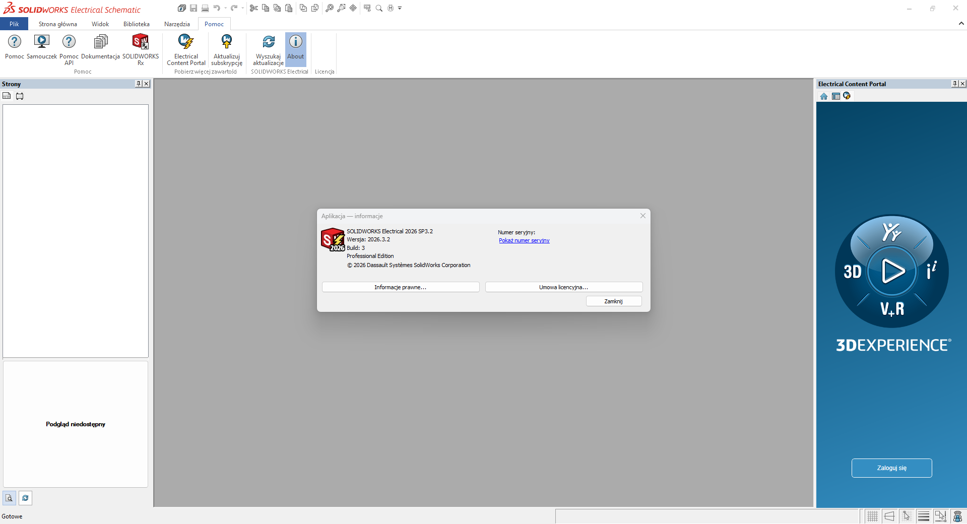Click the paste special icon with gear

[277, 8]
